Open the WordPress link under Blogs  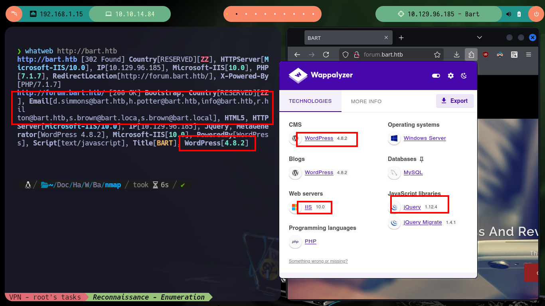click(319, 173)
